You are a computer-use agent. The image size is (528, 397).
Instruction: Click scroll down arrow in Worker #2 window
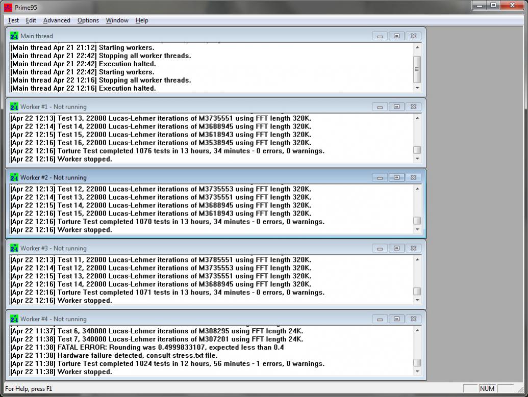coord(417,229)
